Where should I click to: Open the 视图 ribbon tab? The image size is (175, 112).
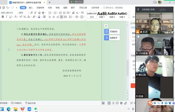[65, 7]
